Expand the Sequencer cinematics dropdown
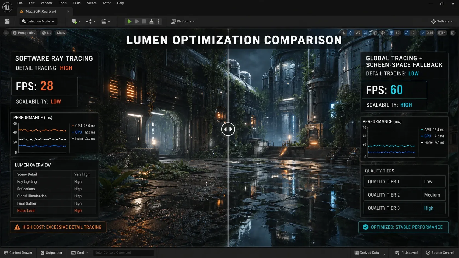Screen dimensions: 459x258 coord(105,21)
